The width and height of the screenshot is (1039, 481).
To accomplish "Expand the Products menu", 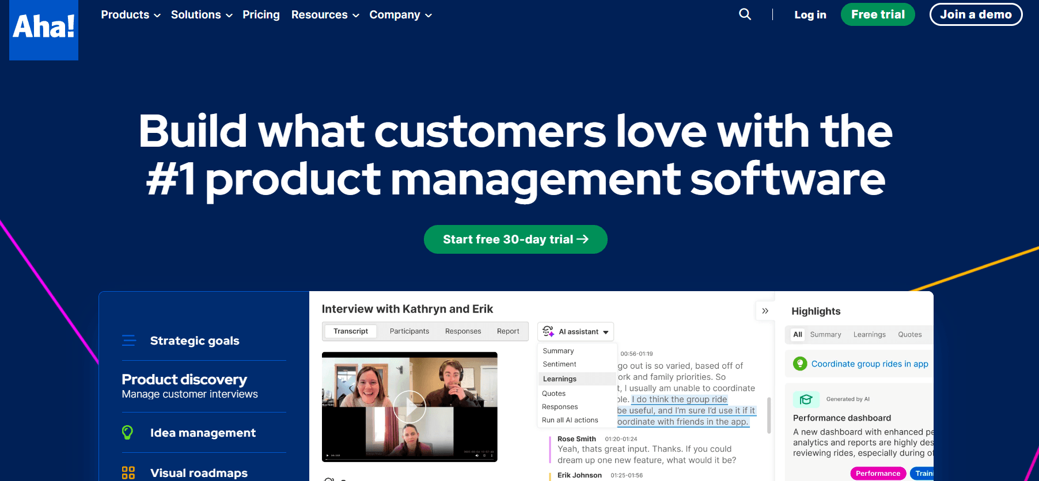I will [131, 15].
